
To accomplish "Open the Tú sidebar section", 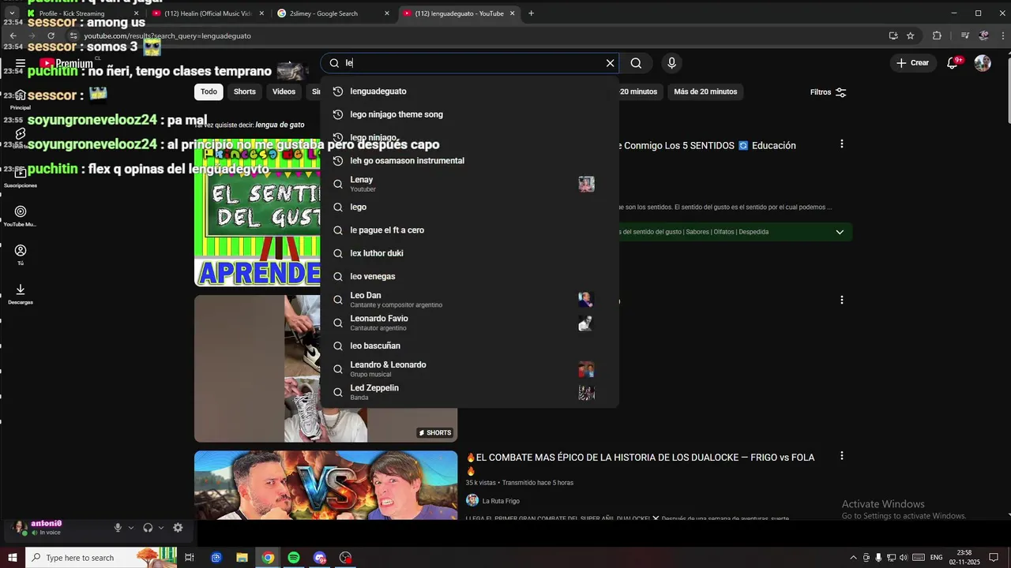I will (x=21, y=255).
